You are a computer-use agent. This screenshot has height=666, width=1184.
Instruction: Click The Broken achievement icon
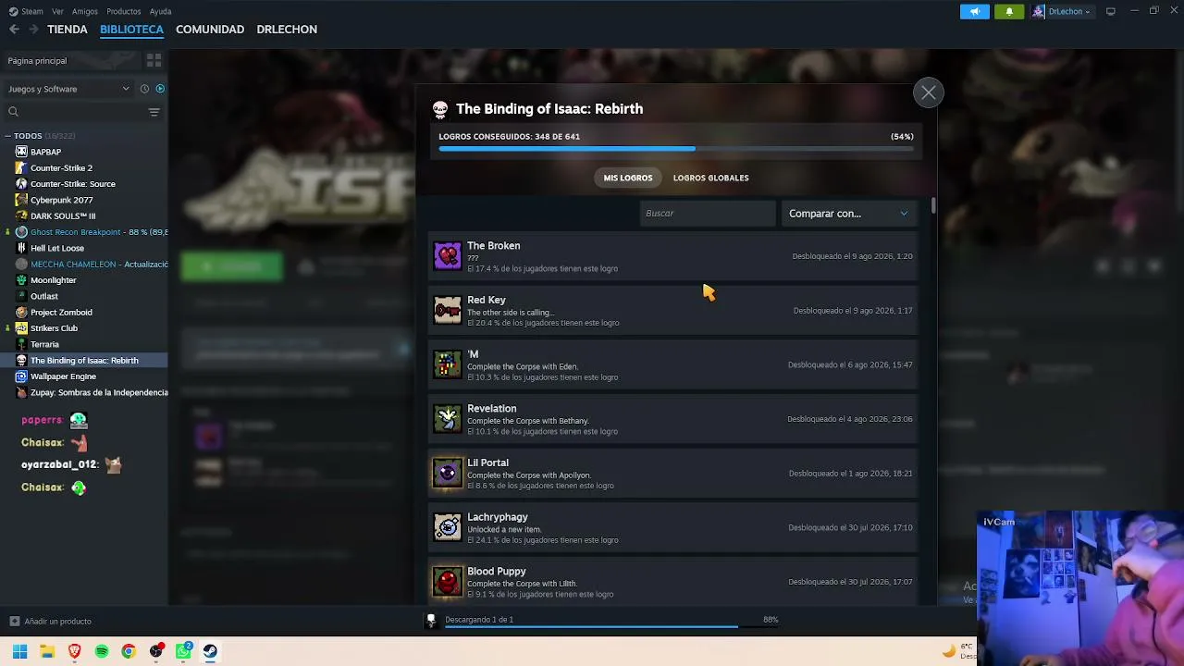point(448,256)
